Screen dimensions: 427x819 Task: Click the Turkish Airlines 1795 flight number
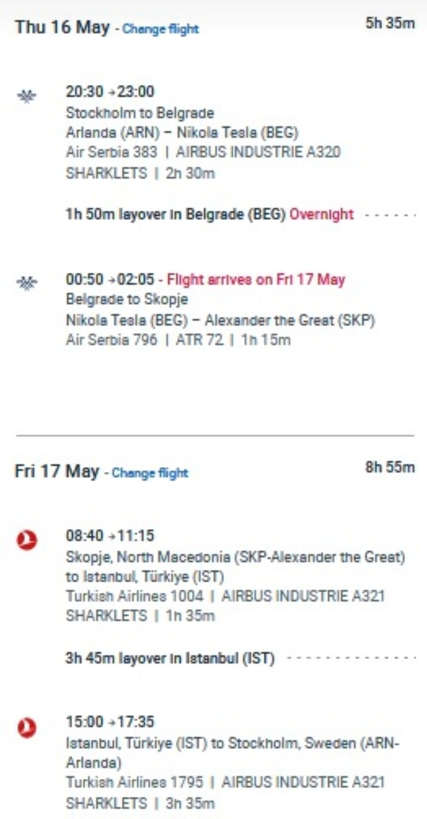point(134,782)
